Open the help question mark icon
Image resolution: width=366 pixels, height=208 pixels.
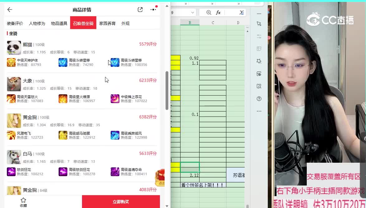[259, 99]
